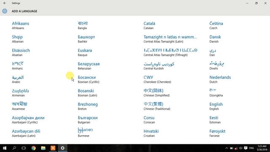Pick the Arabic language entry
This screenshot has width=270, height=152.
pos(18,79)
